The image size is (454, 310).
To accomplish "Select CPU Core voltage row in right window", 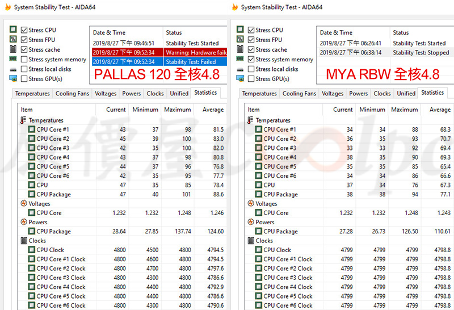I will (349, 213).
